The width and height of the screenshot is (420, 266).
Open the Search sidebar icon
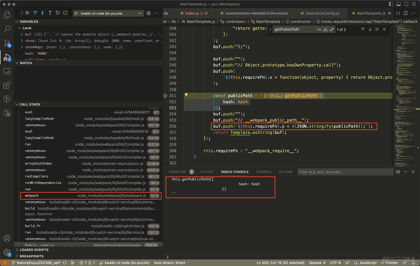click(x=7, y=29)
